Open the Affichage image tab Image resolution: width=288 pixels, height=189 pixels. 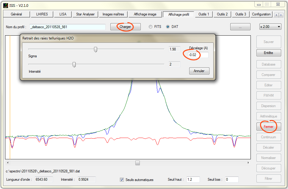[x=145, y=14]
